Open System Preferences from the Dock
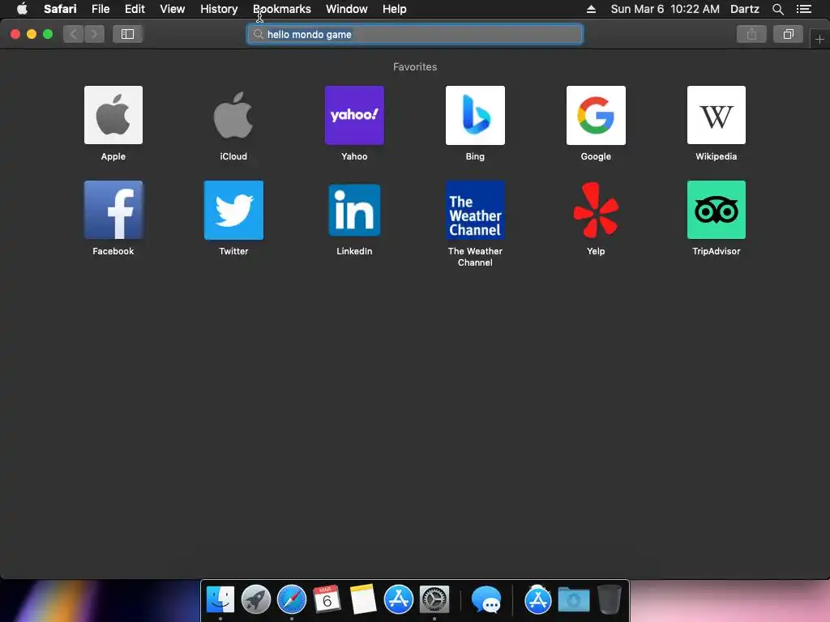Screen dimensions: 830x622 click(434, 600)
